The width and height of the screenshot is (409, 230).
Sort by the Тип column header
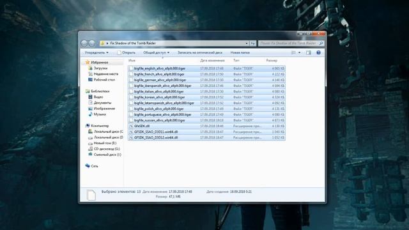(236, 61)
